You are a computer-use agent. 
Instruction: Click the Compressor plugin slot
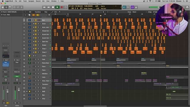pos(6,66)
